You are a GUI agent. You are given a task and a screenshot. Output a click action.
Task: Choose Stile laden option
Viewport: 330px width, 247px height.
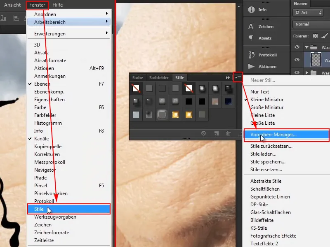tap(263, 154)
